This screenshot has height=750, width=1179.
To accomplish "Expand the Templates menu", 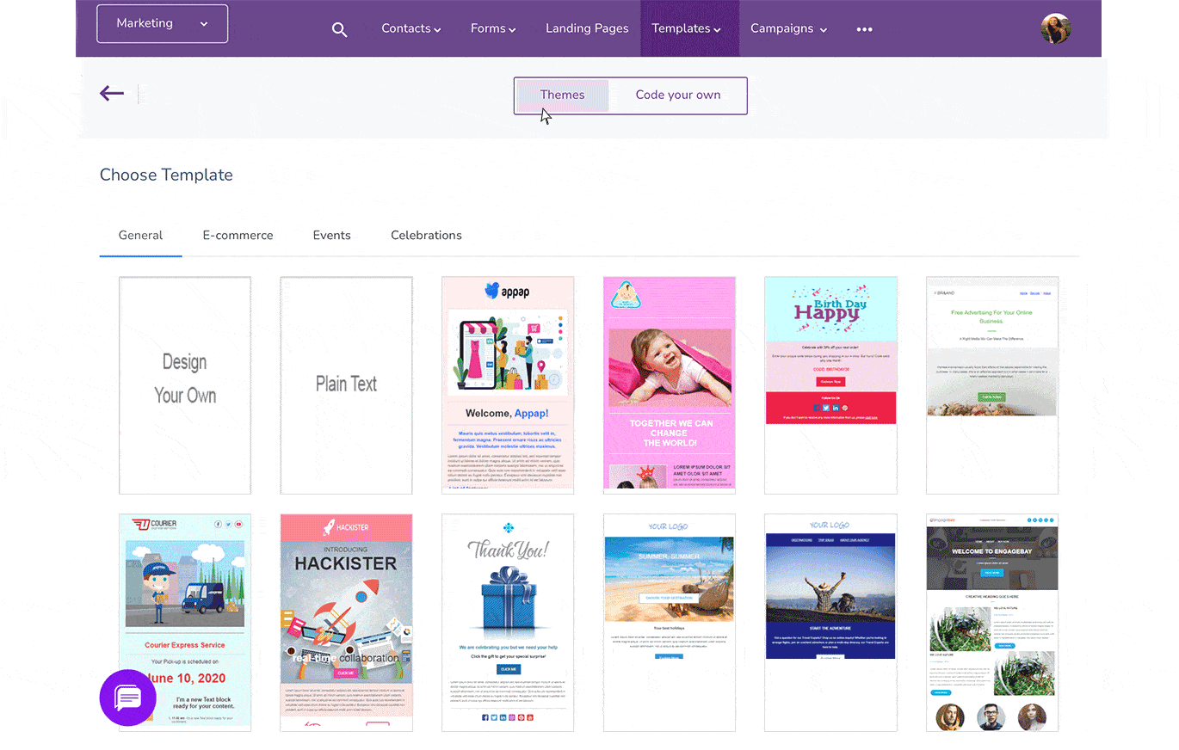I will 686,28.
